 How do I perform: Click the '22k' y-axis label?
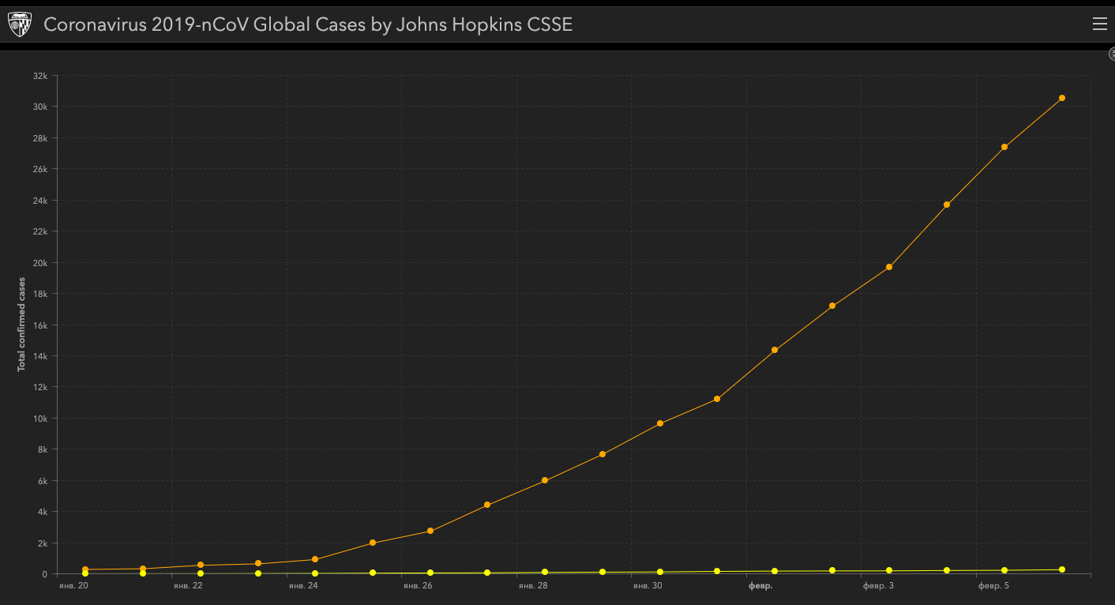pos(41,231)
